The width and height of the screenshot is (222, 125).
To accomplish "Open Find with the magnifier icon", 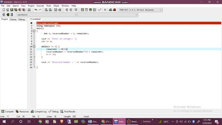I will click(x=46, y=10).
